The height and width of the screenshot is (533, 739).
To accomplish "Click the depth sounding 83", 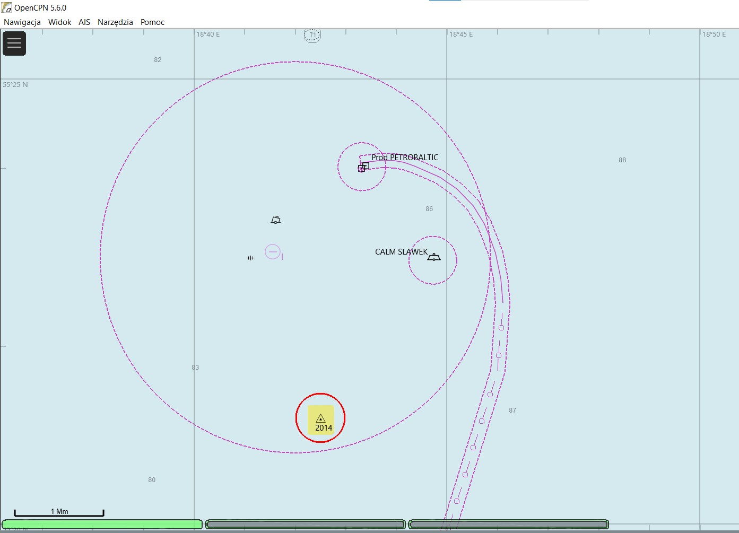I will point(195,368).
